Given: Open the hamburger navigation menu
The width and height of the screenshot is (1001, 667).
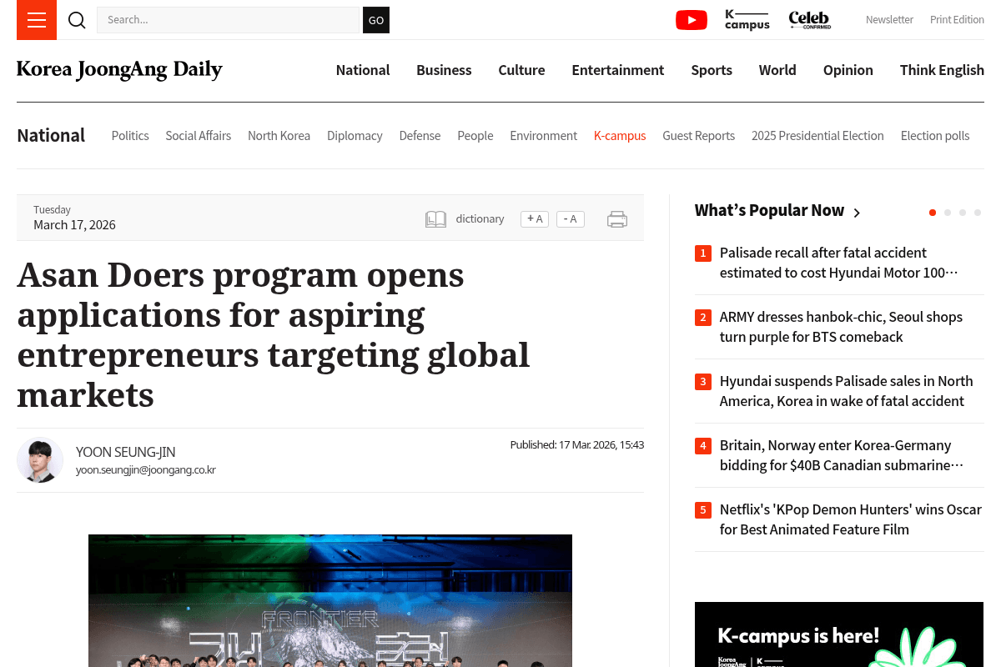Looking at the screenshot, I should coord(36,20).
